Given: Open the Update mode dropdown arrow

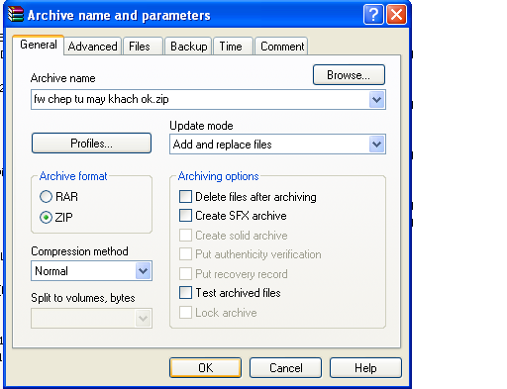Looking at the screenshot, I should (x=376, y=145).
